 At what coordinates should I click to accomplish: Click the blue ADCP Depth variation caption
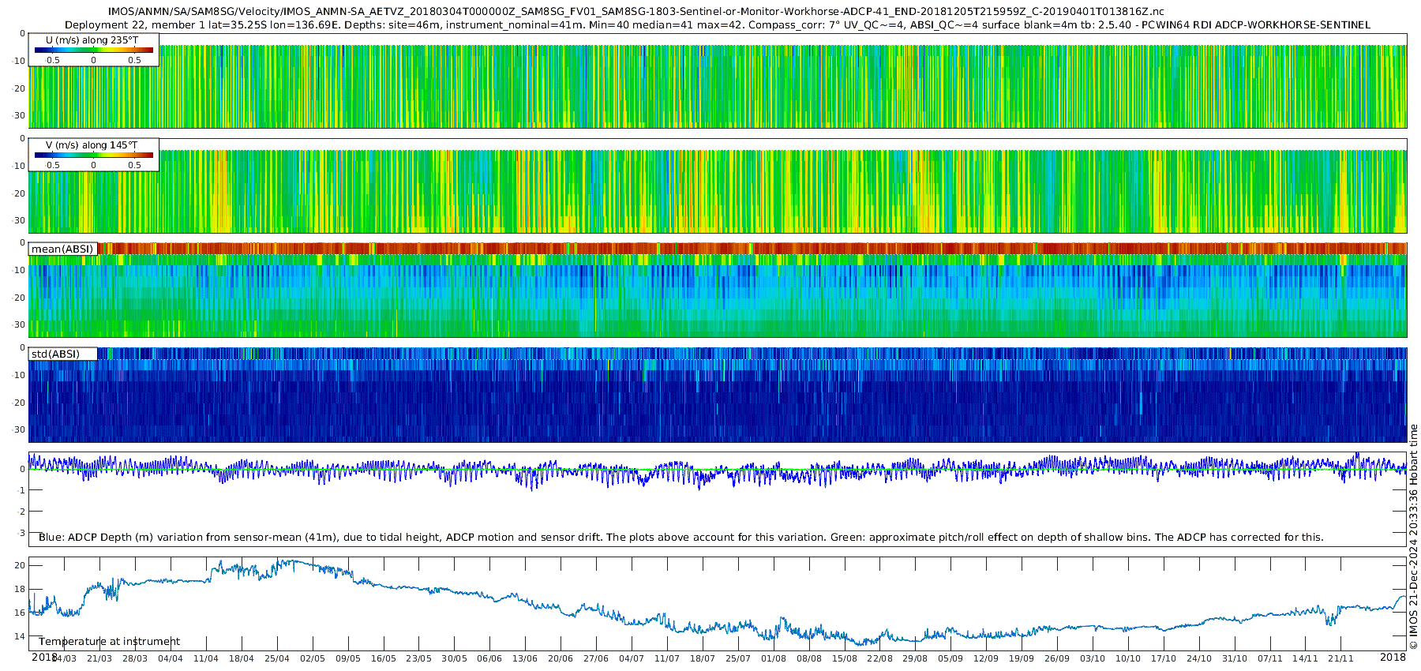click(681, 537)
